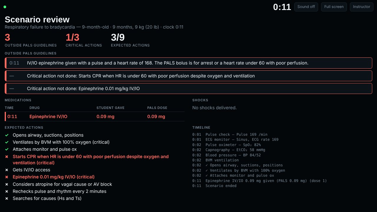The height and width of the screenshot is (212, 377).
Task: Click the timeline entry Blood pressure — BP 84/52
Action: [226, 155]
